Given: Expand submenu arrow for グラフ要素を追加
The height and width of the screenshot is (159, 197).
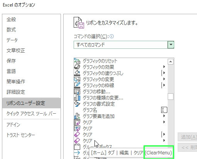Looking at the screenshot, I should click(x=164, y=116).
